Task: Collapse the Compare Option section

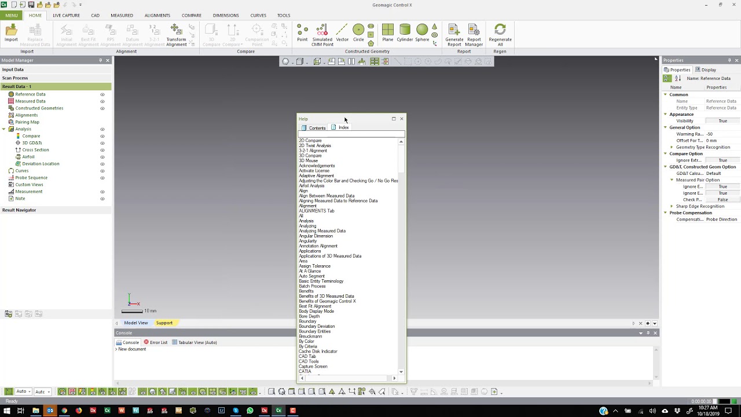Action: coord(665,153)
